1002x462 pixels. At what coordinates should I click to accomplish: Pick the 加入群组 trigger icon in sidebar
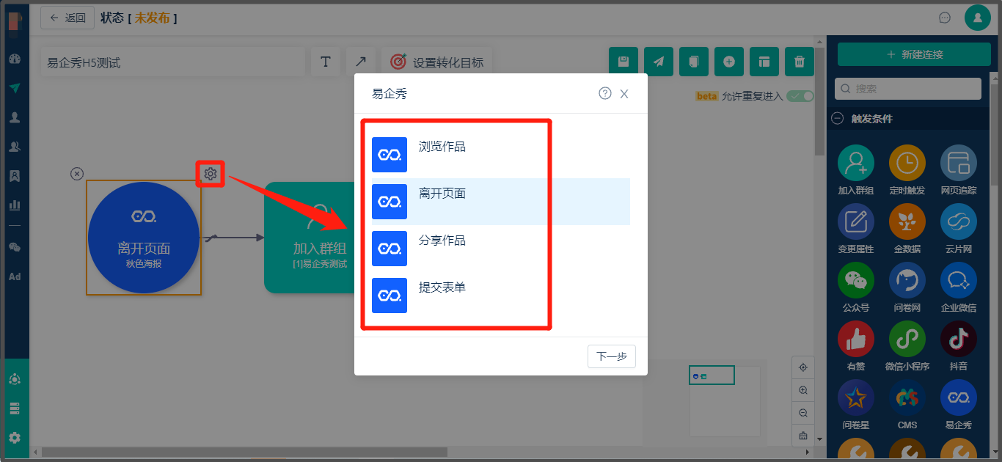[856, 163]
